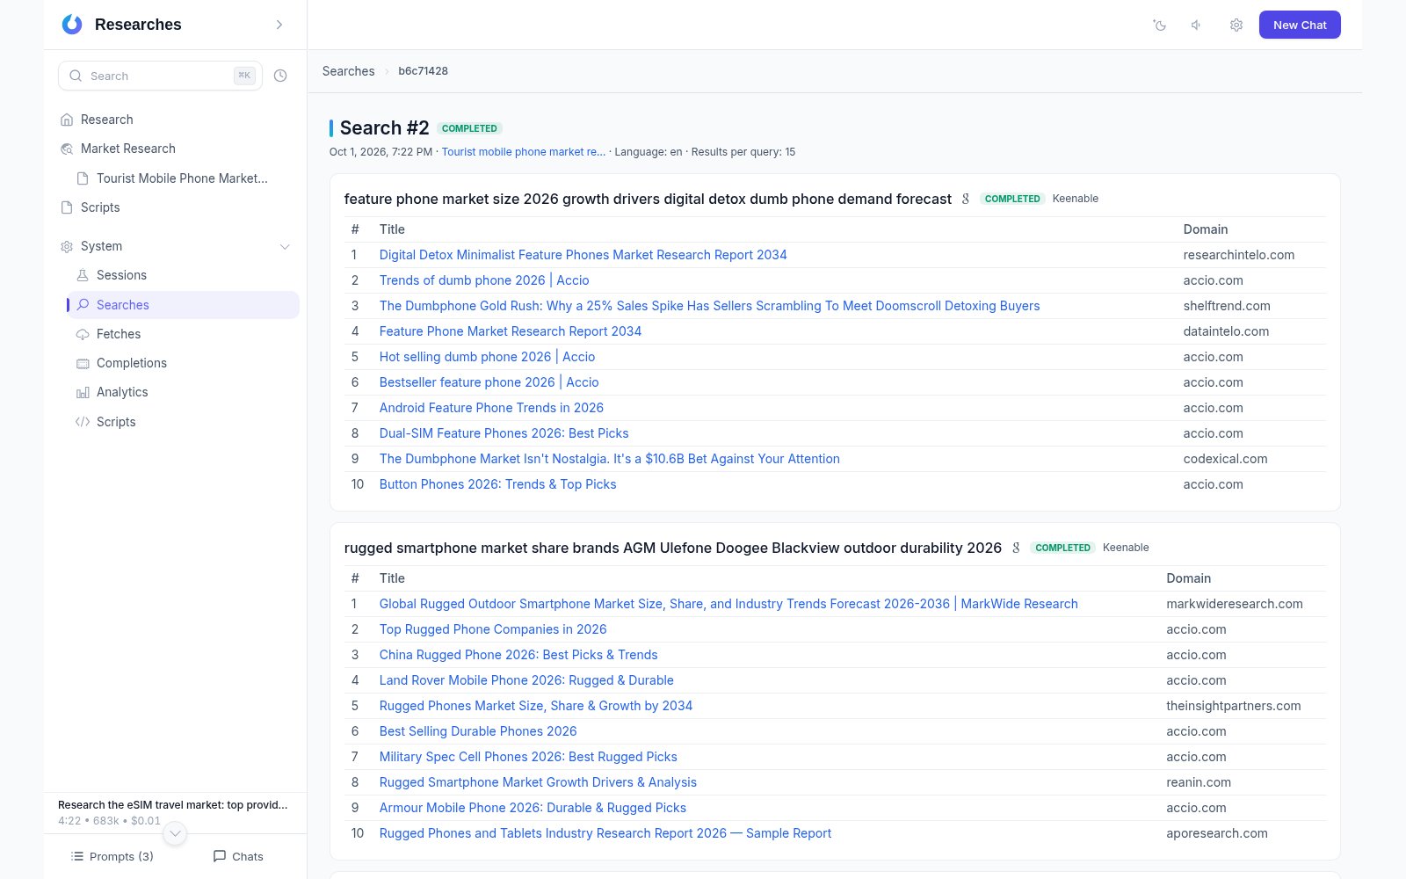Open Tourist mobile phone market research link
Screen dimensions: 1406x879
[523, 152]
